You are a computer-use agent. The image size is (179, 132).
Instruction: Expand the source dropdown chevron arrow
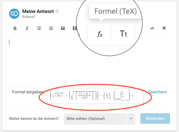pos(131,119)
